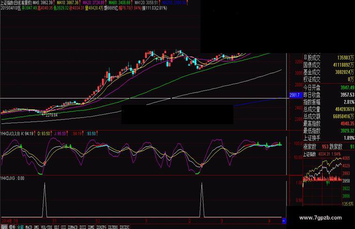Click the MA10: 3867.36 moving average label
The image size is (355, 229).
[x=68, y=3]
